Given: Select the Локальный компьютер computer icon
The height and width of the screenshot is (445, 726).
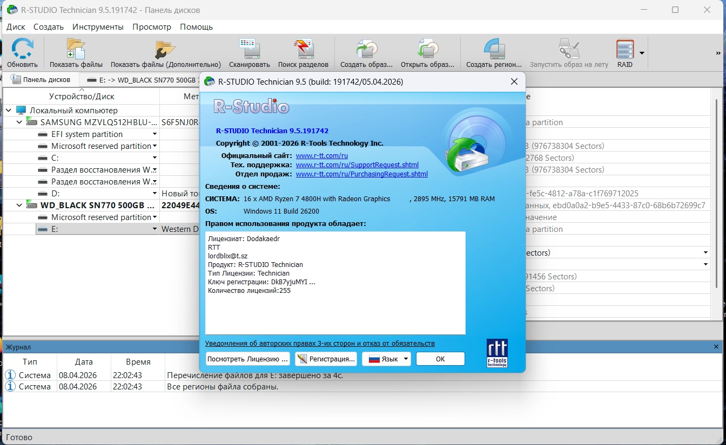Looking at the screenshot, I should coord(21,110).
